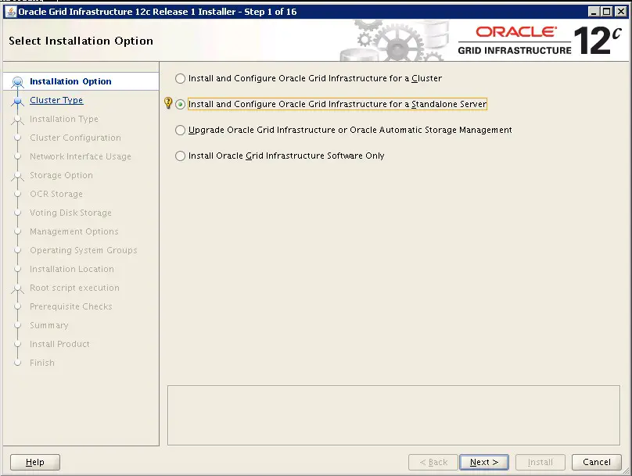Open the Help button
The image size is (632, 476).
tap(35, 462)
